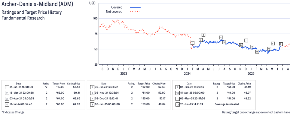Click closing price 62.50
Image resolution: width=293 pixels, height=114 pixels.
coord(162,87)
